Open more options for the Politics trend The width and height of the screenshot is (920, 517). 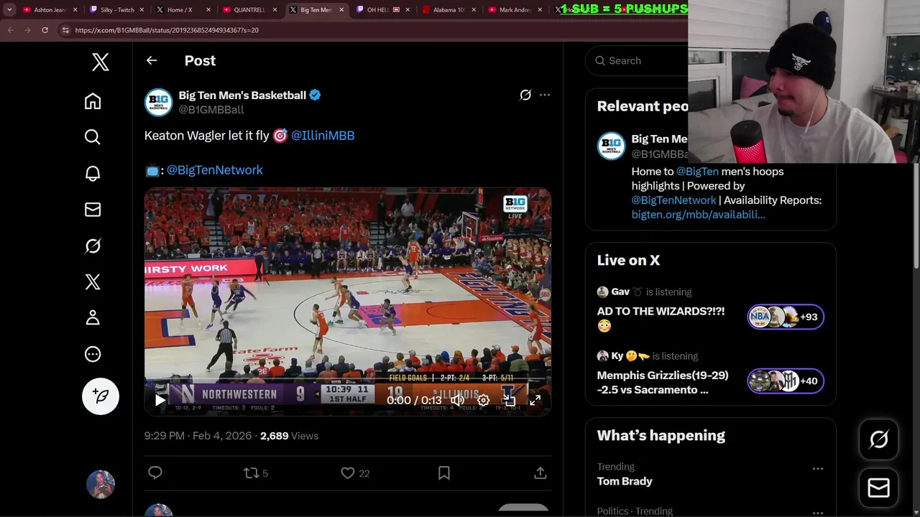pos(818,513)
